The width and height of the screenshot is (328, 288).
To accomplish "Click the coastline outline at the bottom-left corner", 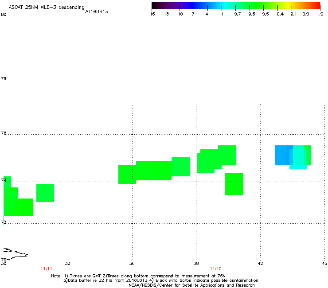I will coord(15,254).
